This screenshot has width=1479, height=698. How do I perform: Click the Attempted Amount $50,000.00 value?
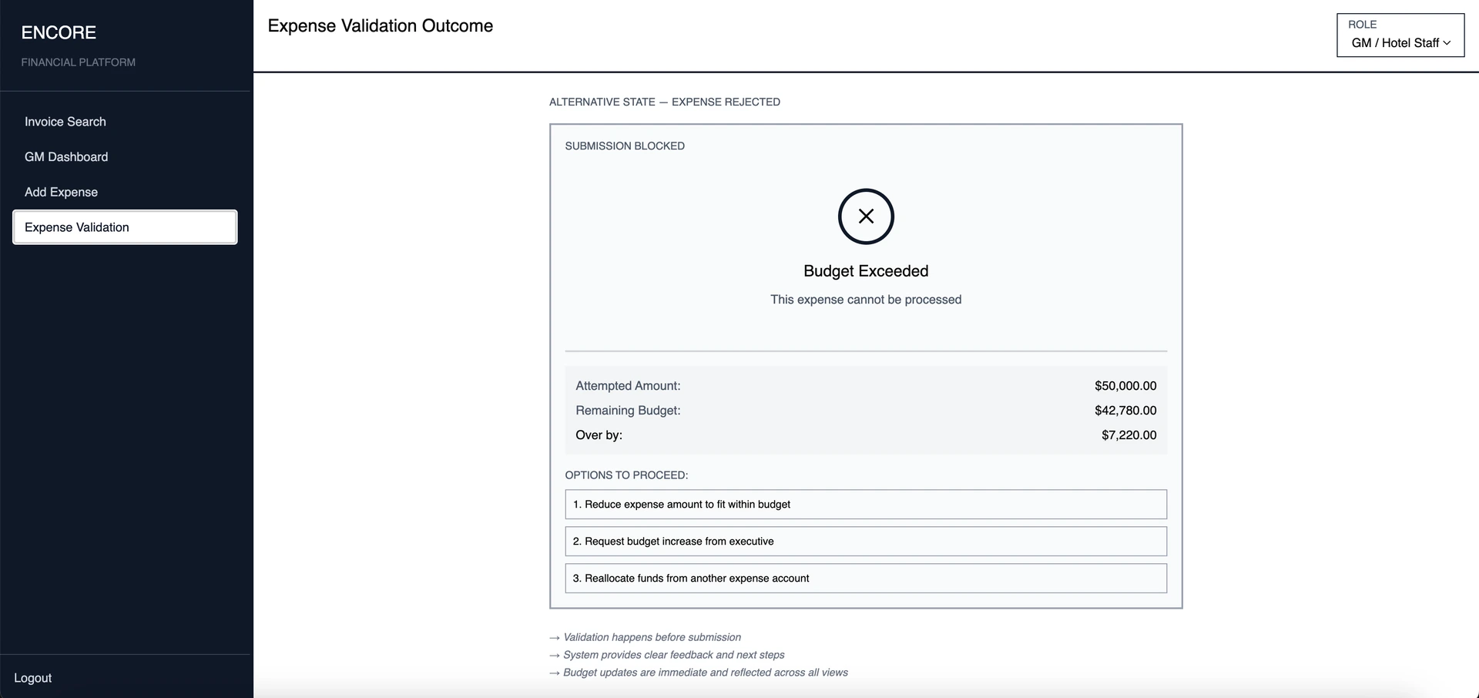[1125, 385]
